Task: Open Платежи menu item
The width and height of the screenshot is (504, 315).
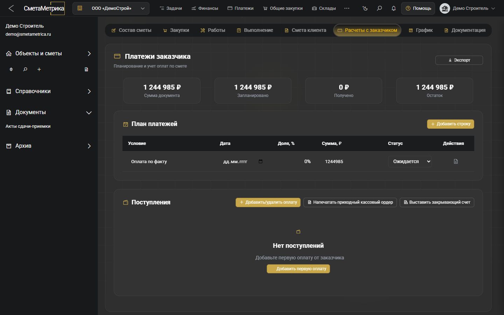Action: [240, 8]
